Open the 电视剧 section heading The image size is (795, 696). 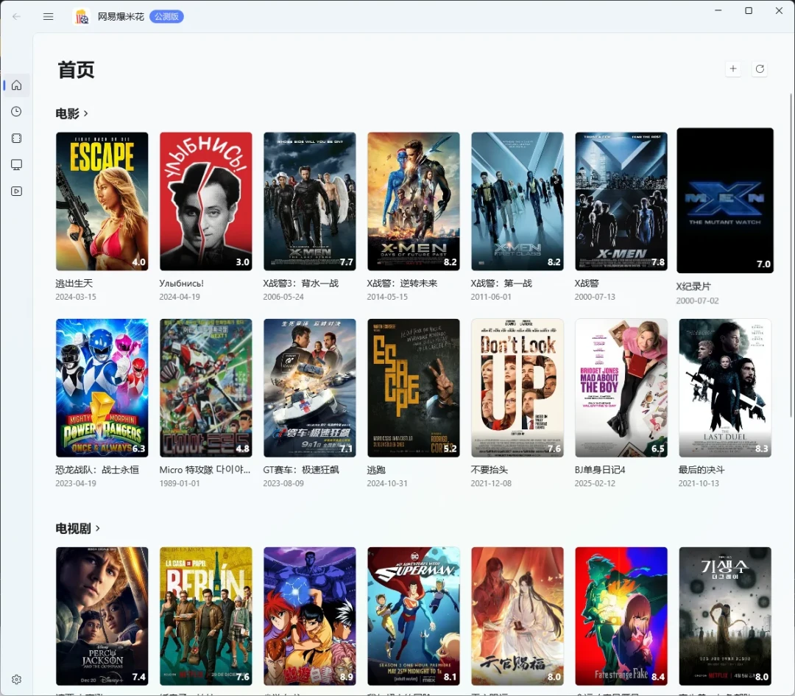click(x=73, y=529)
